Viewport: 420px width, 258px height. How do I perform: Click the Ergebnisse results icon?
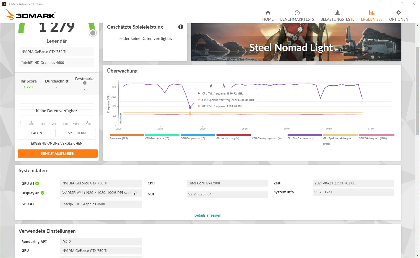pyautogui.click(x=372, y=13)
